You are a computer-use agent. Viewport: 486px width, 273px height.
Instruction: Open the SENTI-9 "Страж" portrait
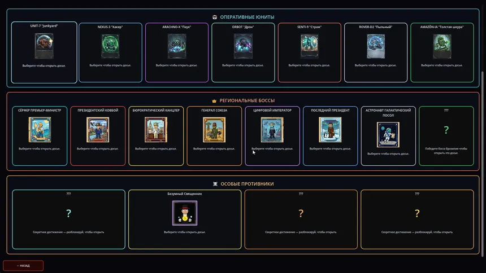pyautogui.click(x=309, y=46)
